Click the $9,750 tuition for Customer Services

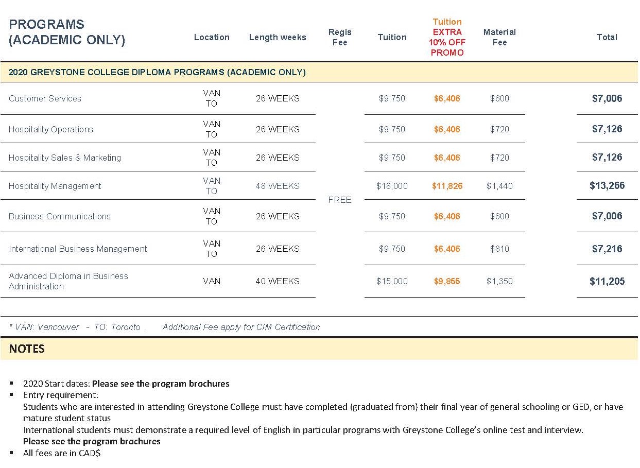(392, 98)
